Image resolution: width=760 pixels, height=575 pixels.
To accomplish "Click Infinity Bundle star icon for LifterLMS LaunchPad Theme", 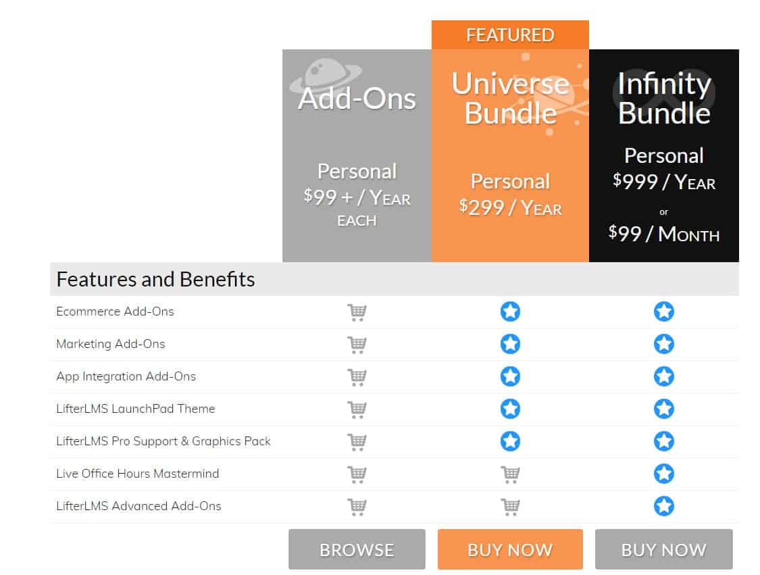I will click(664, 409).
